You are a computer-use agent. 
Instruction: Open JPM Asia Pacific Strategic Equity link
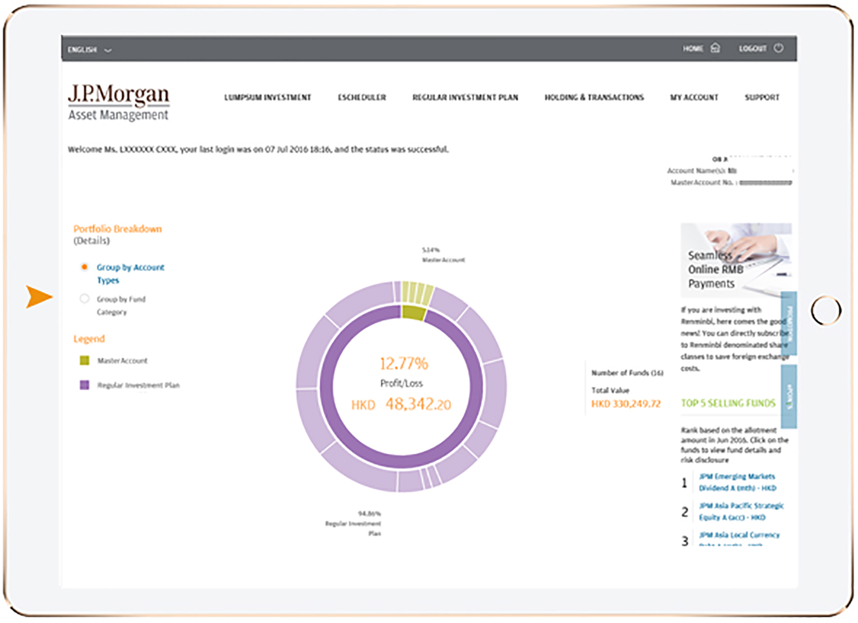click(741, 511)
